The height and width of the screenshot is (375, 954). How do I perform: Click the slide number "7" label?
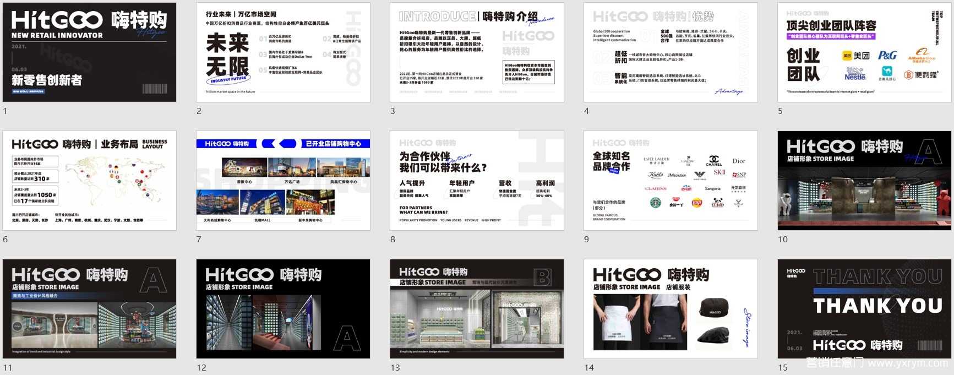[x=199, y=240]
